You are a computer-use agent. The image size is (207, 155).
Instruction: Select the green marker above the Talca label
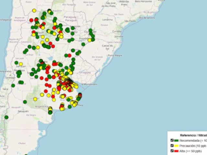(13, 86)
